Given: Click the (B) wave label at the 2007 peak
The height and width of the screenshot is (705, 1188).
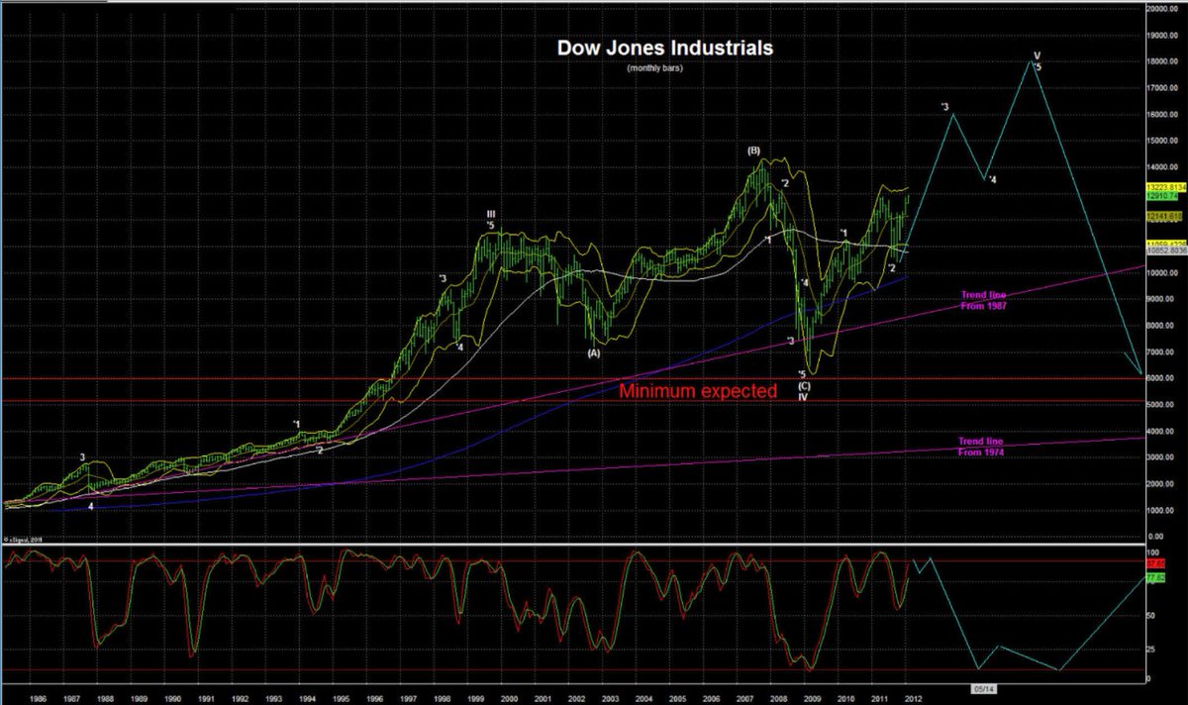Looking at the screenshot, I should coord(753,151).
